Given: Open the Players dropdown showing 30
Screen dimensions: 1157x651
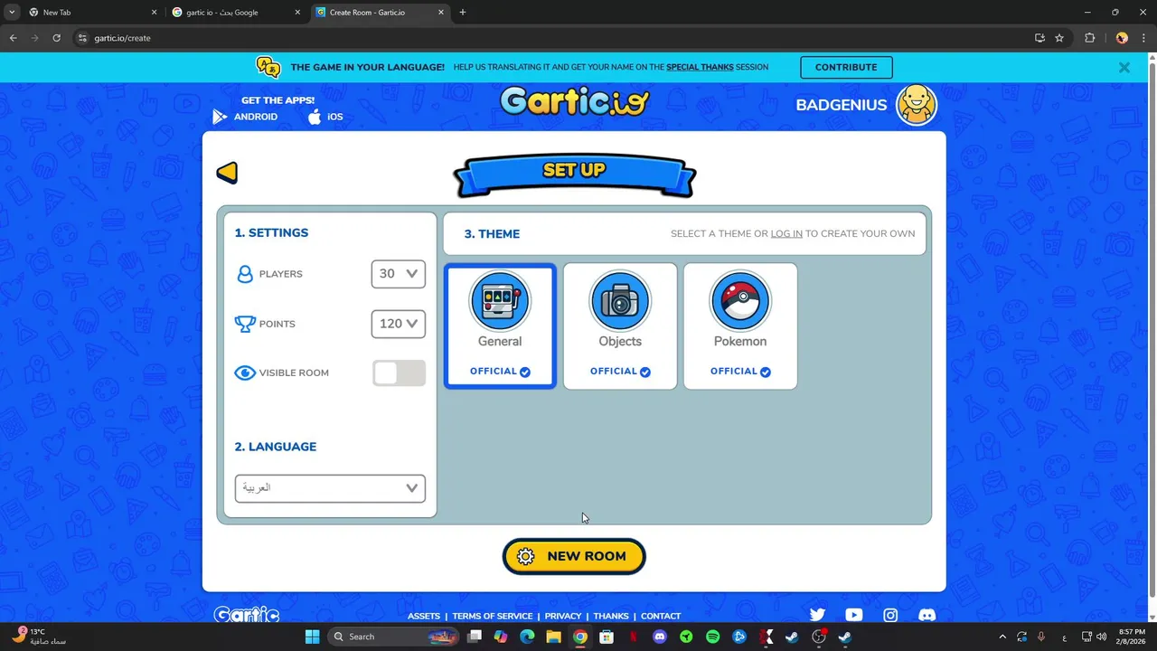Looking at the screenshot, I should pos(398,274).
